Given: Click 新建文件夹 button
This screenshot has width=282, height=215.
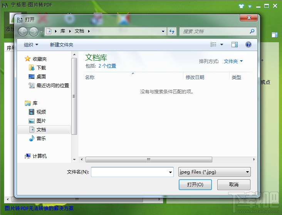Looking at the screenshot, I should click(62, 45).
